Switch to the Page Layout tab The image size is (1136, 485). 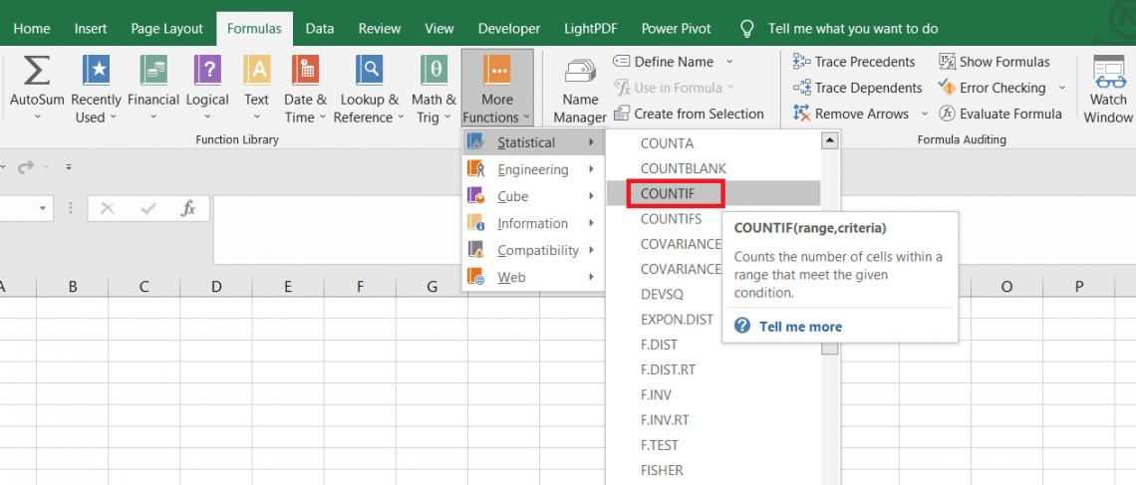(166, 29)
